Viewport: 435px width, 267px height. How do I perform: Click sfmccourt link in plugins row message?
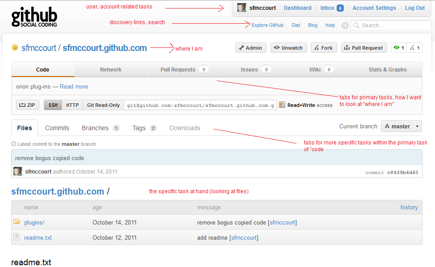282,223
